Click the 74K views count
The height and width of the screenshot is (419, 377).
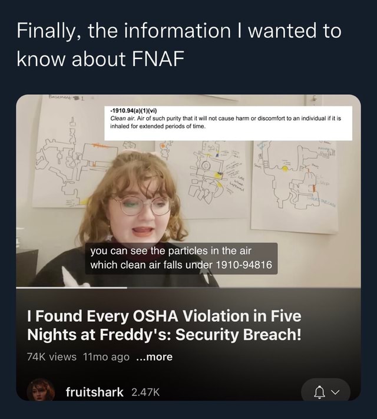[52, 357]
